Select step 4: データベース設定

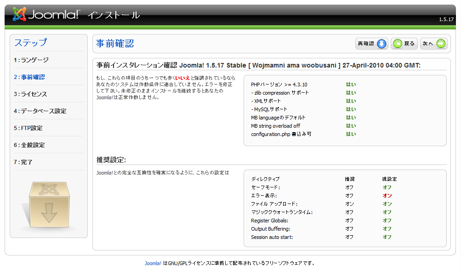coord(40,111)
